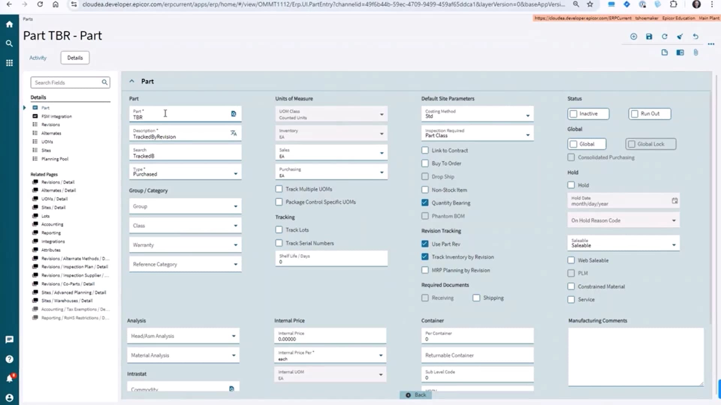
Task: Enable the Track Lots checkbox
Action: click(279, 230)
